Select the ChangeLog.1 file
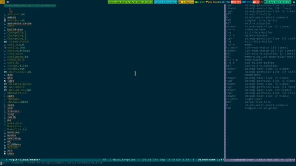The width and height of the screenshot is (296, 166). pyautogui.click(x=17, y=33)
